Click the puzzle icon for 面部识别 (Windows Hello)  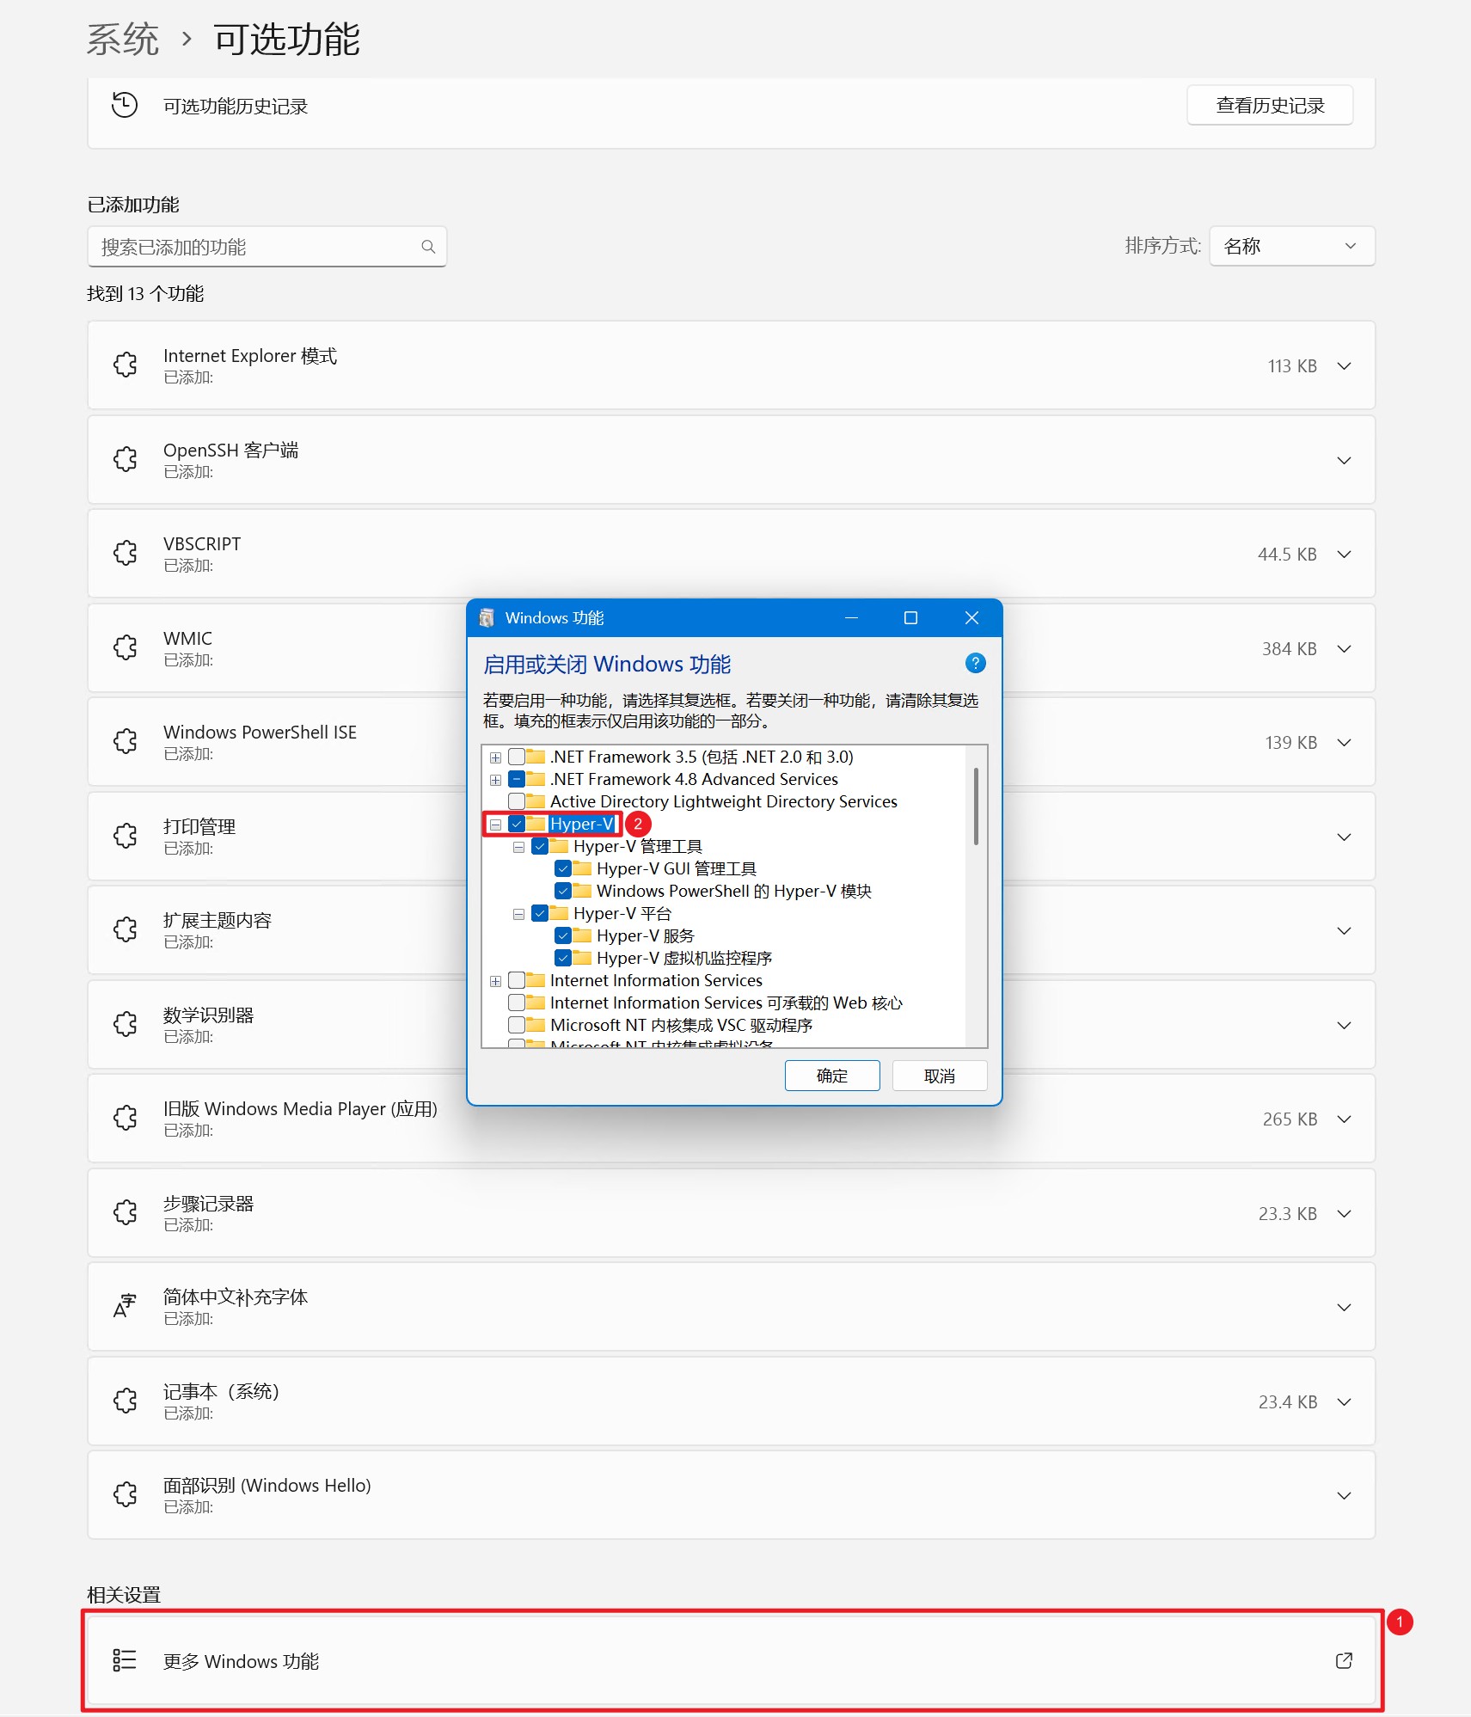click(x=126, y=1494)
